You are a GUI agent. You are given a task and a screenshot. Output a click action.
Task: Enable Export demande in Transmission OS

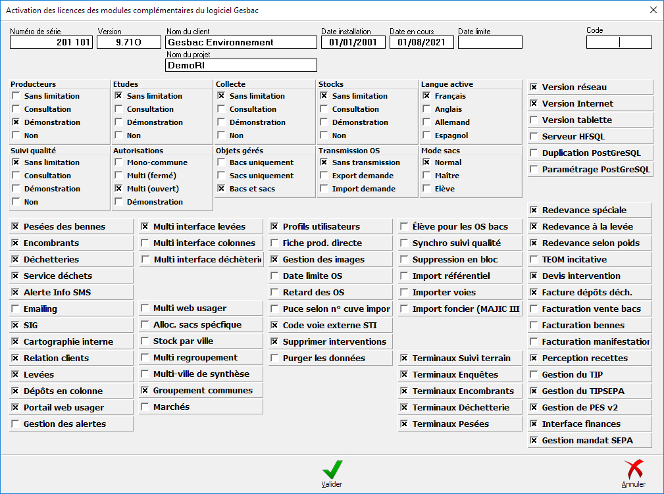point(324,176)
